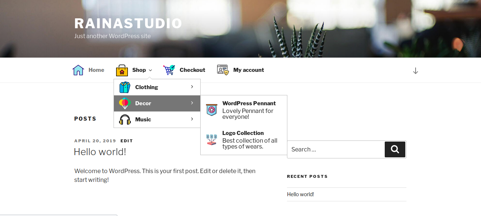This screenshot has height=216, width=481.
Task: Select Clothing in the Shop submenu
Action: coord(147,87)
